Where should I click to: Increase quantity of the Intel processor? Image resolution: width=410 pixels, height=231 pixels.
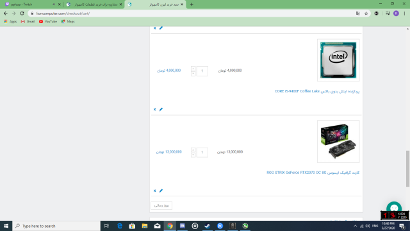tap(193, 69)
